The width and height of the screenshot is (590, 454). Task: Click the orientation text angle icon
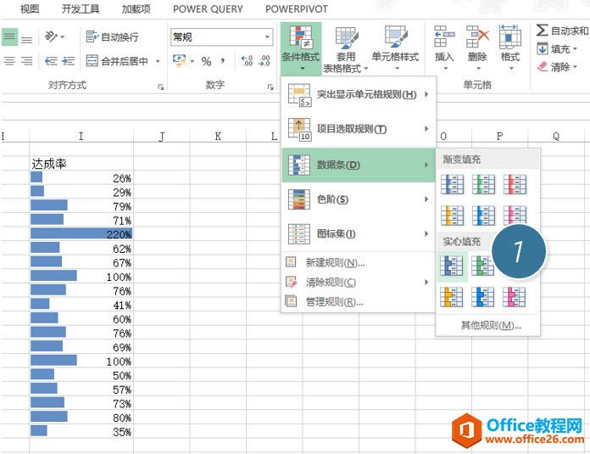coord(51,37)
